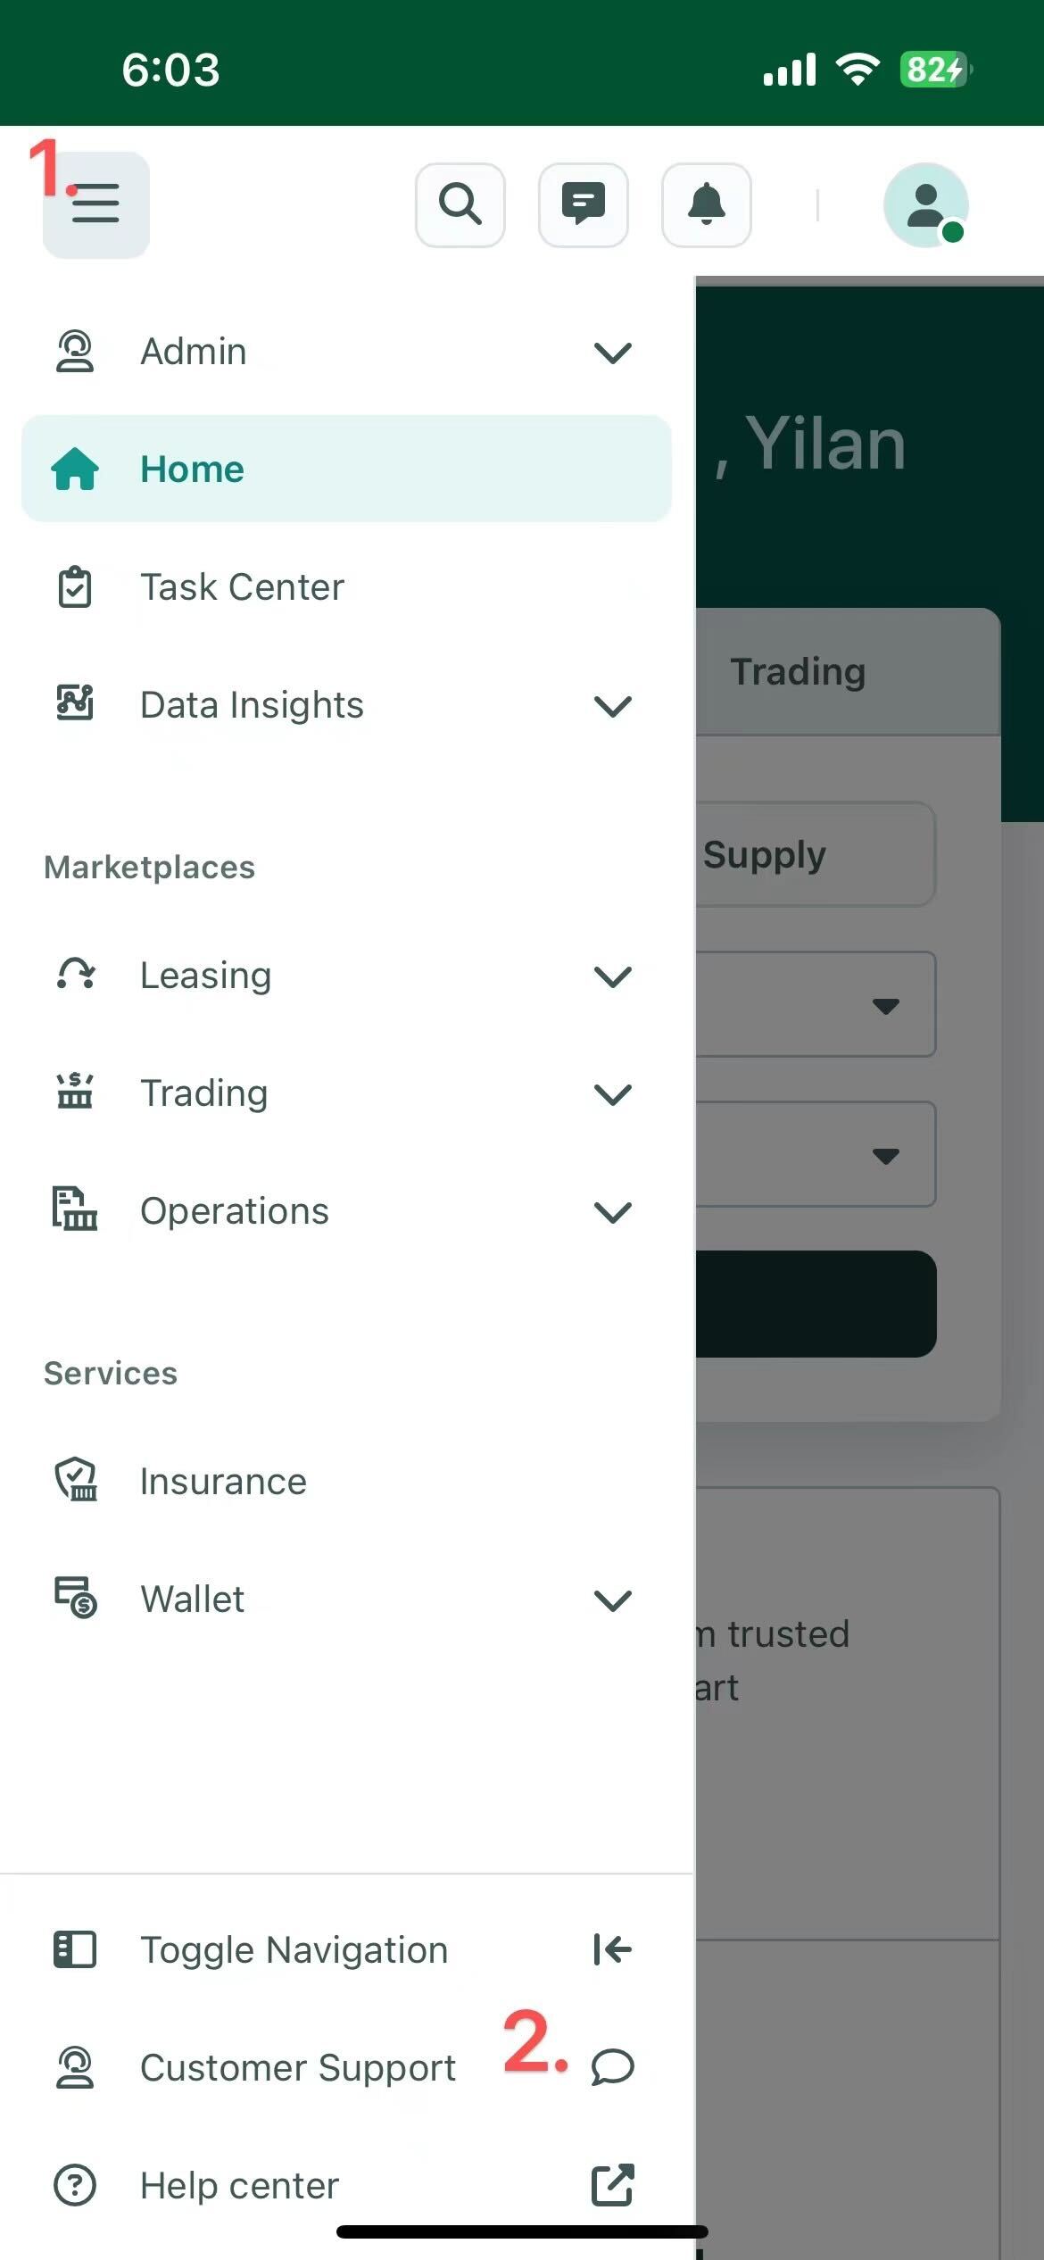The width and height of the screenshot is (1044, 2260).
Task: Select Home in sidebar
Action: (346, 469)
